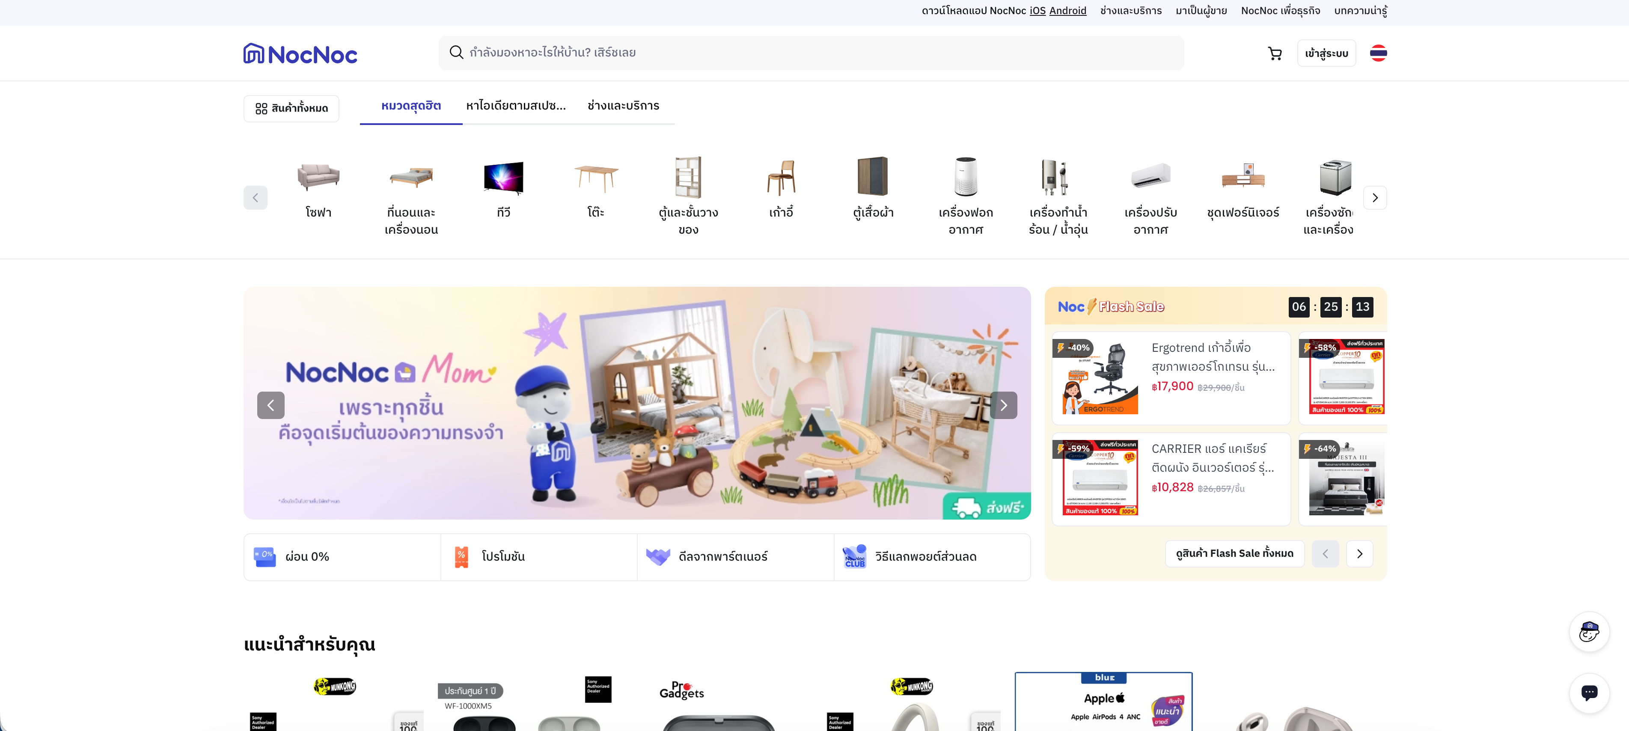Show next Flash Sale products arrow

pyautogui.click(x=1360, y=554)
